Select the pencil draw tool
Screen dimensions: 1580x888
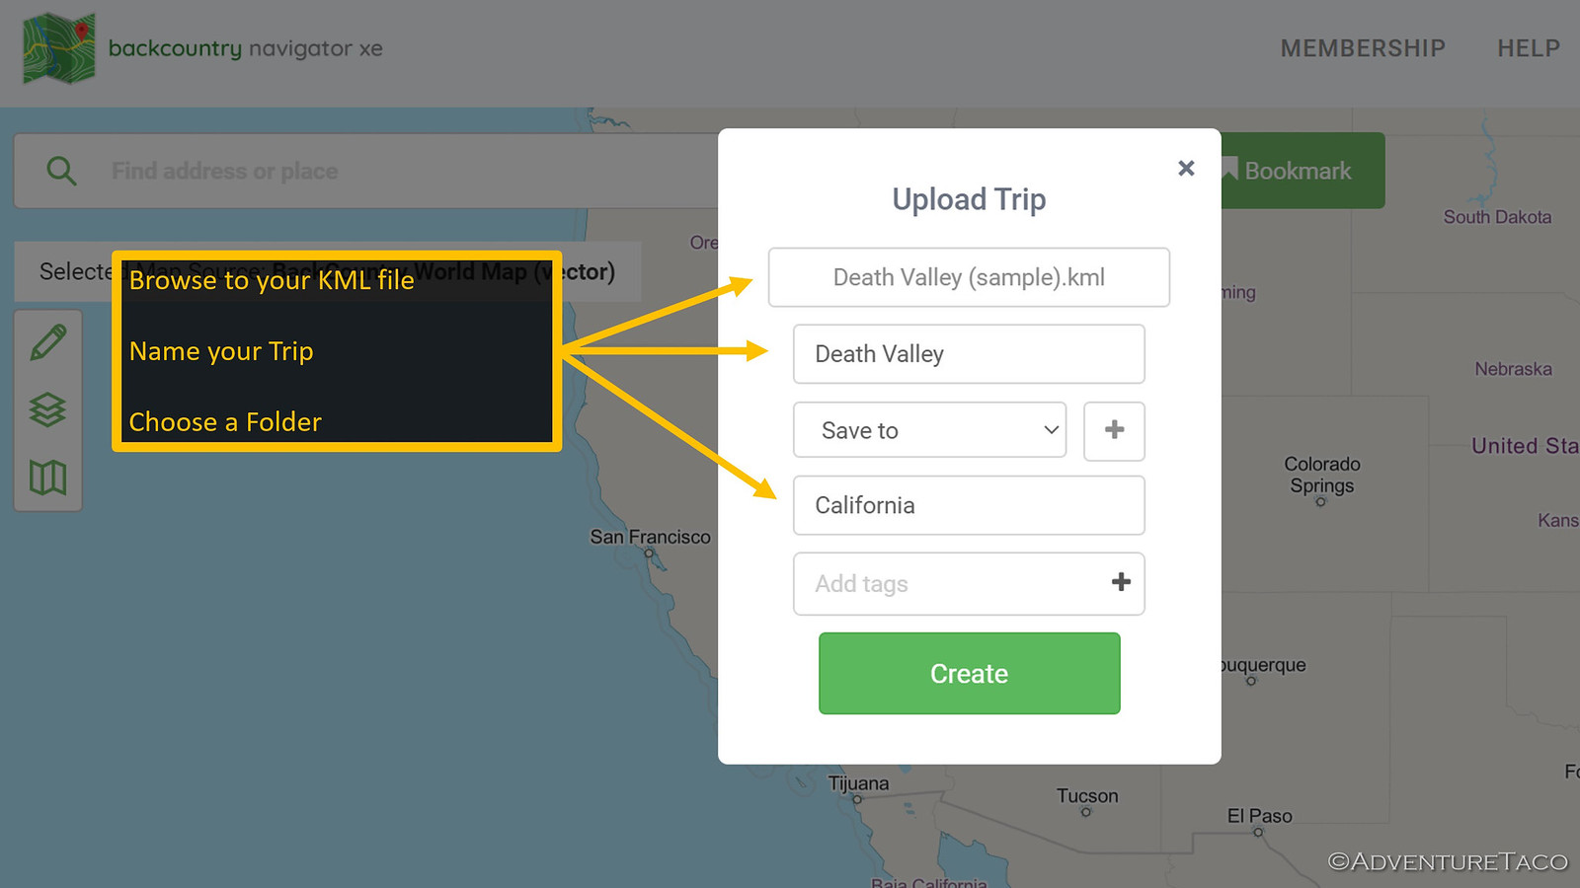48,342
